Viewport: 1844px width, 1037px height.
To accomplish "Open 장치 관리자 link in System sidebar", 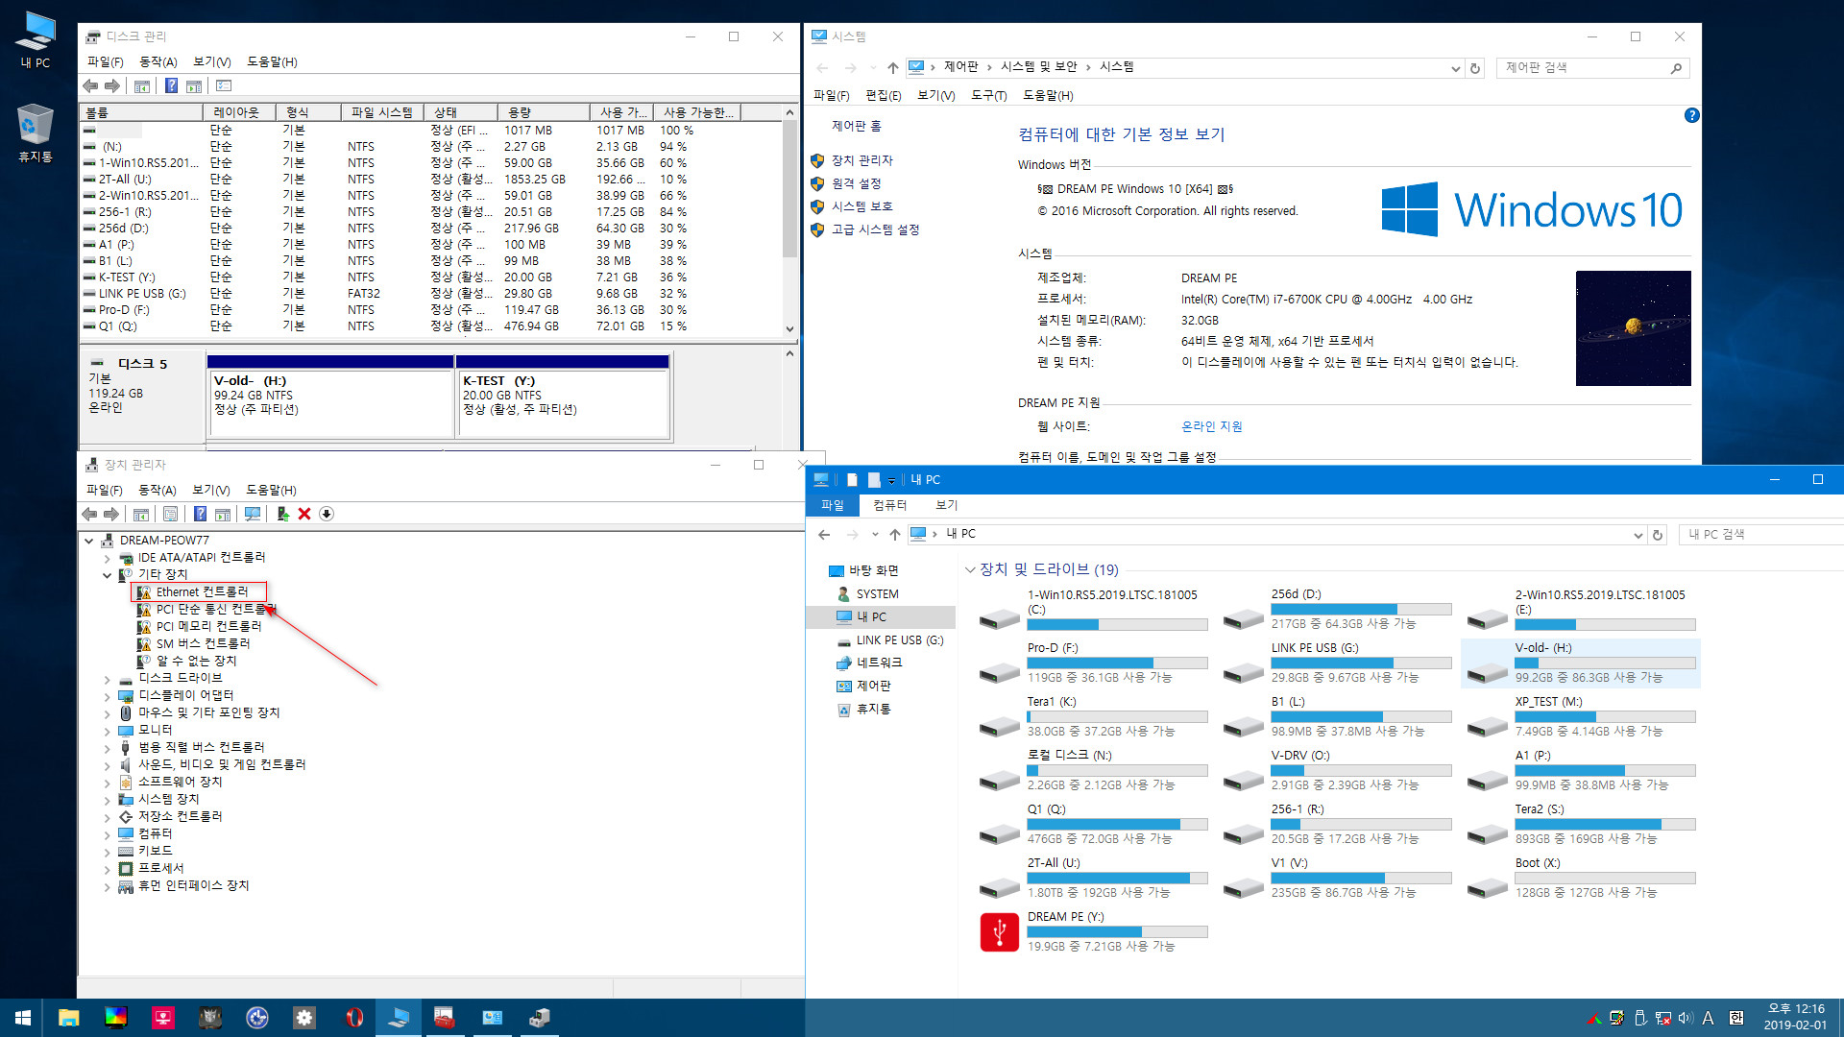I will coord(861,160).
